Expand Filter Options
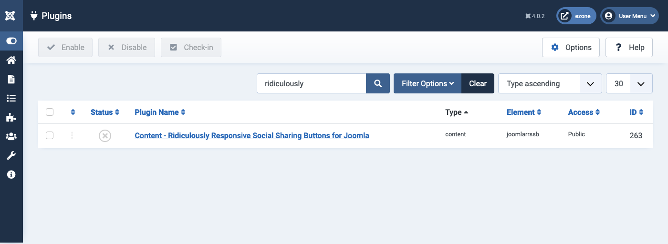 [x=428, y=83]
